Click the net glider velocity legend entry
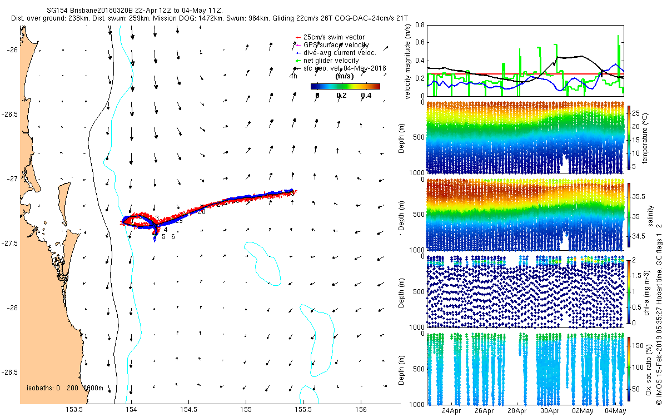Image resolution: width=667 pixels, height=417 pixels. 327,60
